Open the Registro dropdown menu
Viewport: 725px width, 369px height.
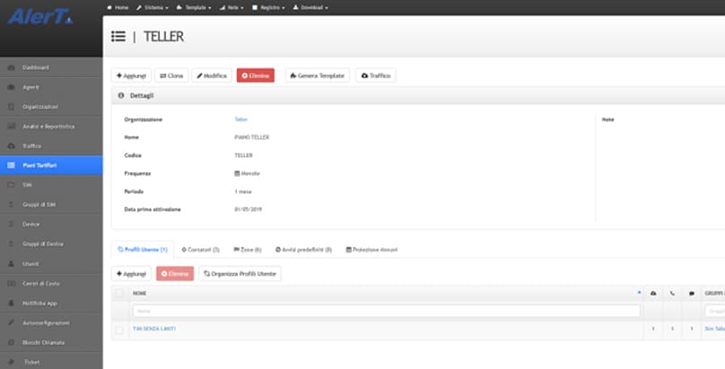tap(268, 7)
